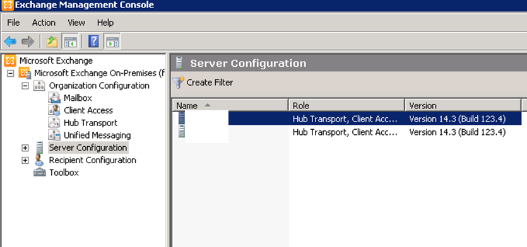Click the Forward arrow toolbar icon

click(x=28, y=42)
